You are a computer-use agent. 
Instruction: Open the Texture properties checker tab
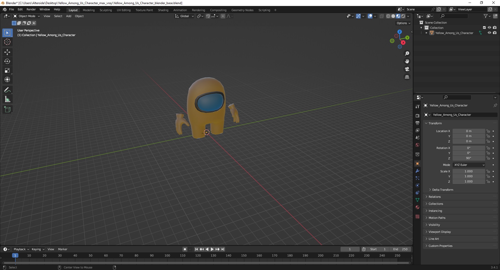point(417,217)
